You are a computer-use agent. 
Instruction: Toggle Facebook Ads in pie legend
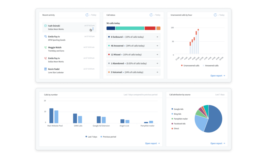(x=178, y=124)
